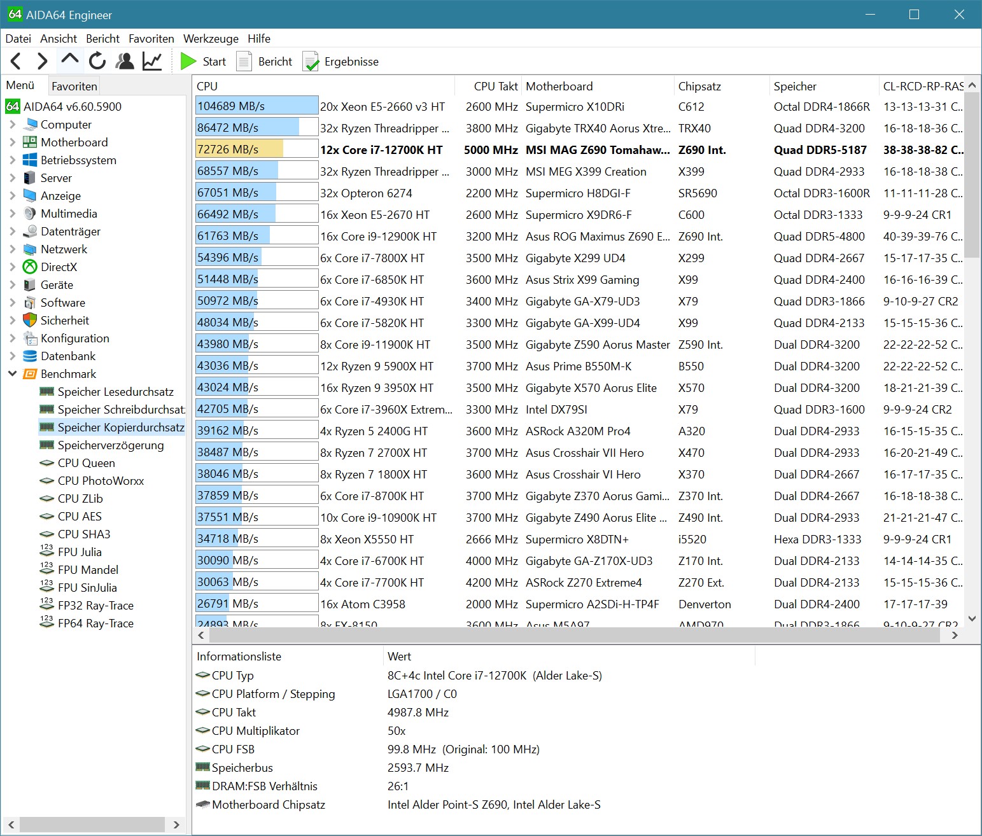
Task: Select the DirectX Xbox icon
Action: (30, 267)
